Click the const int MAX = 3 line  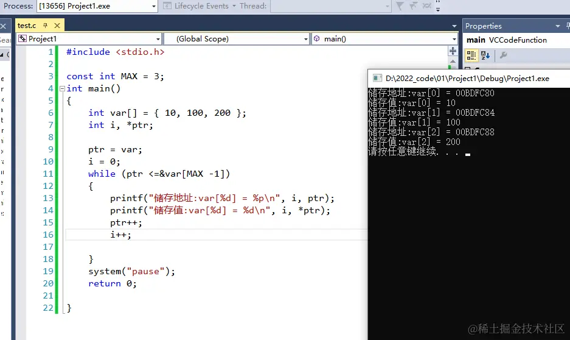(115, 76)
